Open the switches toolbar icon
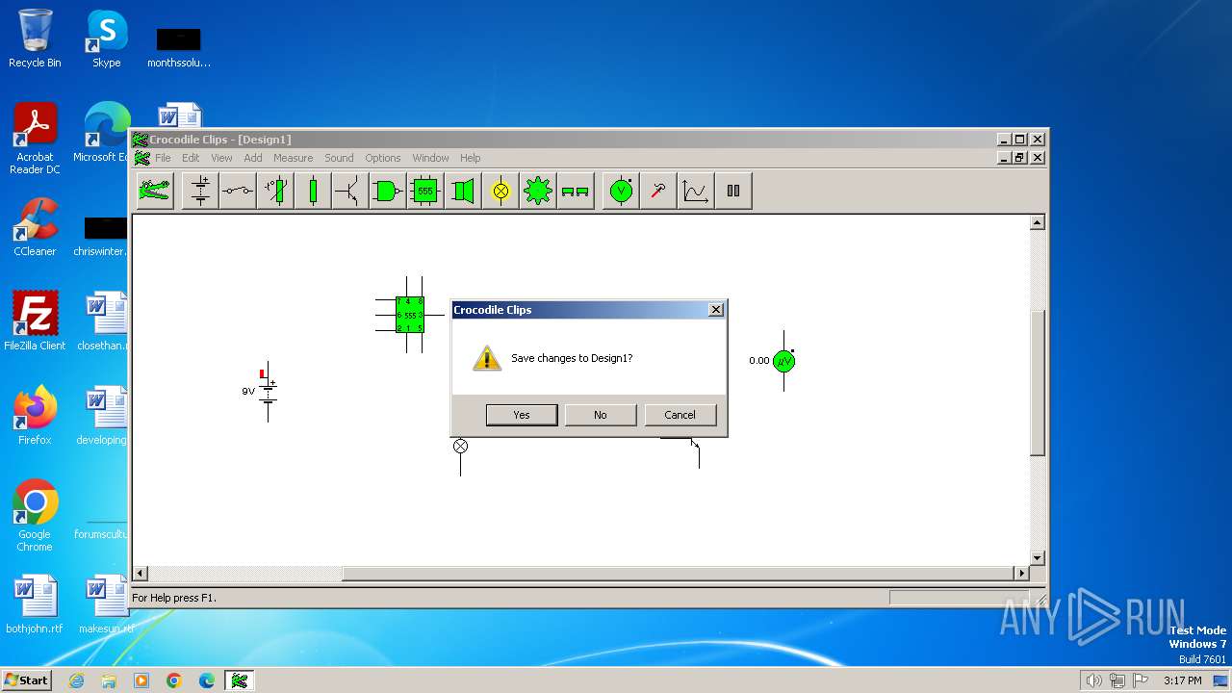 238,191
